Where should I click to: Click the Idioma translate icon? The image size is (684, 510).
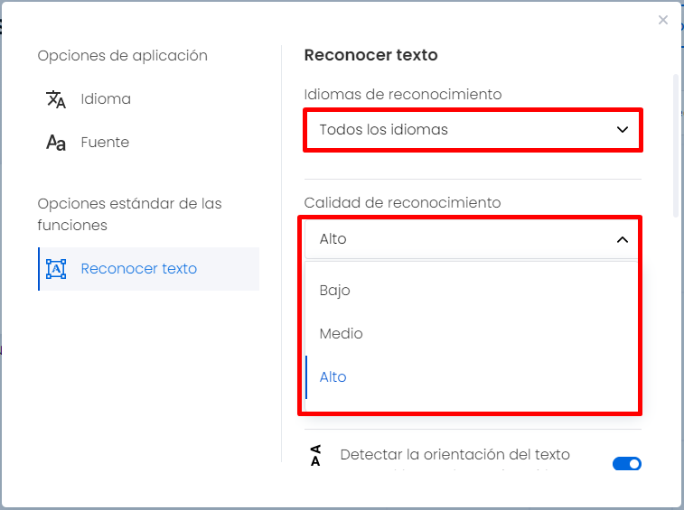pyautogui.click(x=56, y=99)
